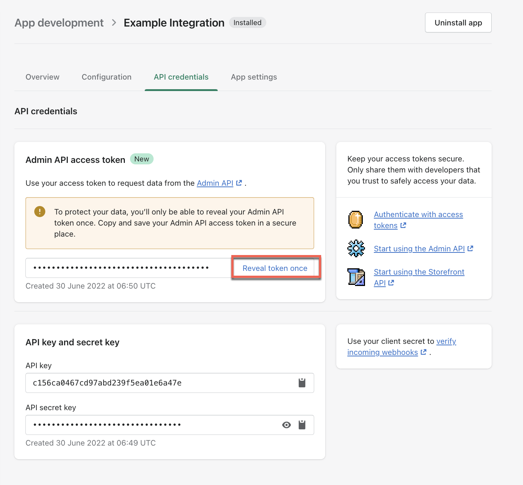Go back to App development breadcrumb
Screen dimensions: 523x485
pos(59,23)
